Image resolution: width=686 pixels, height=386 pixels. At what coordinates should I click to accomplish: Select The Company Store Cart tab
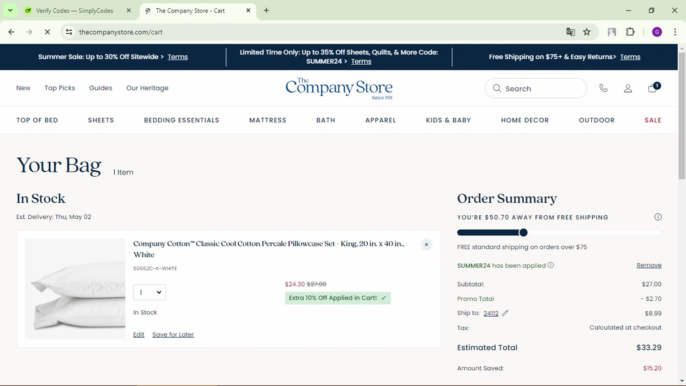coord(190,11)
